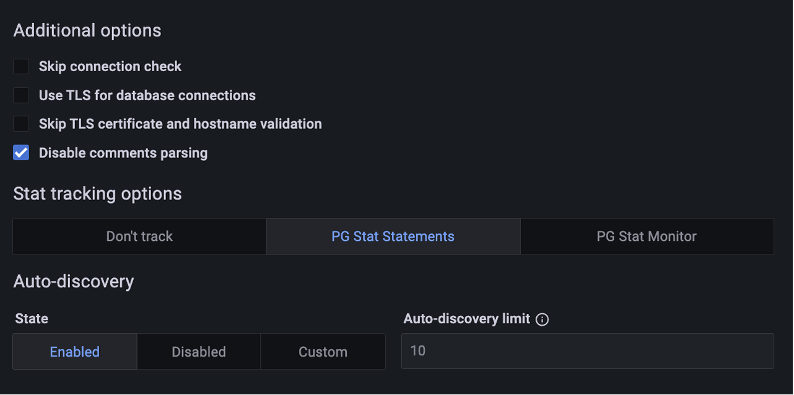Enable Skip TLS certificate and hostname validation

coord(20,123)
